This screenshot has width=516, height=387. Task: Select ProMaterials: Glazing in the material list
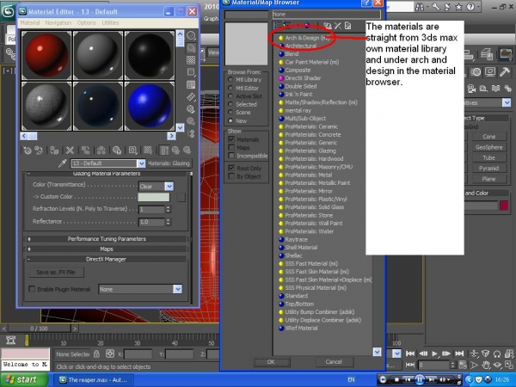pyautogui.click(x=310, y=150)
